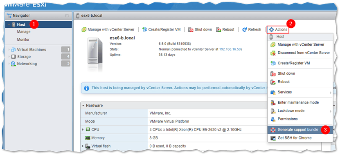Click the Create/Register VM menu entry
This screenshot has height=155, width=340.
[x=300, y=63]
